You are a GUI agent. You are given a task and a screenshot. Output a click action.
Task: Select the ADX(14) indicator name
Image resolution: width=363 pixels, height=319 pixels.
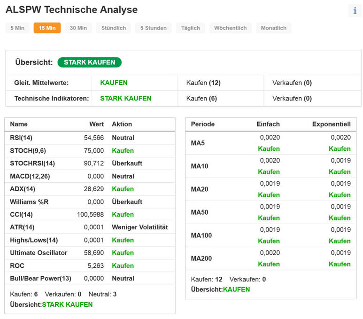pyautogui.click(x=23, y=189)
